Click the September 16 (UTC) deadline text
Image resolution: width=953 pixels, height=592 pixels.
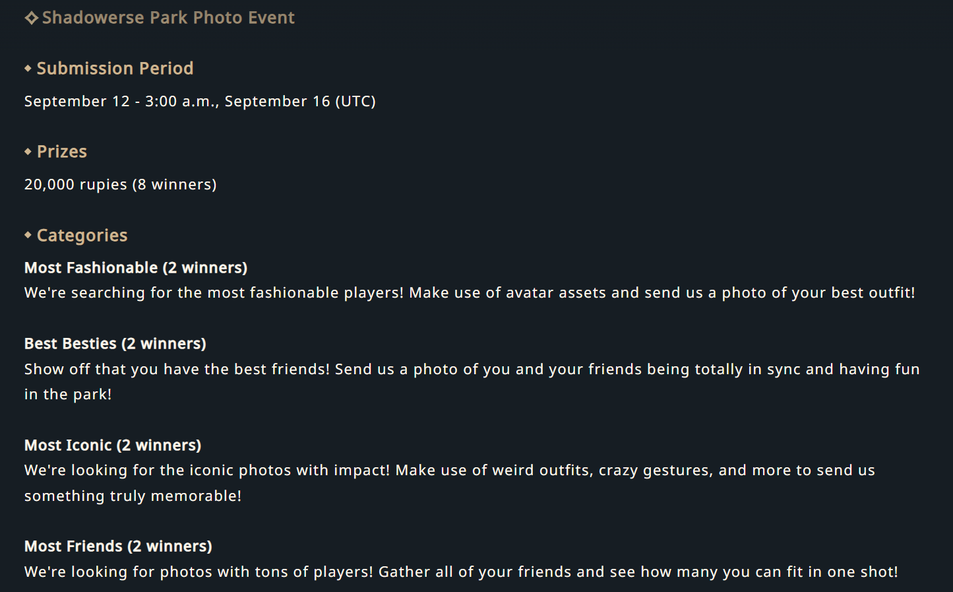coord(300,101)
